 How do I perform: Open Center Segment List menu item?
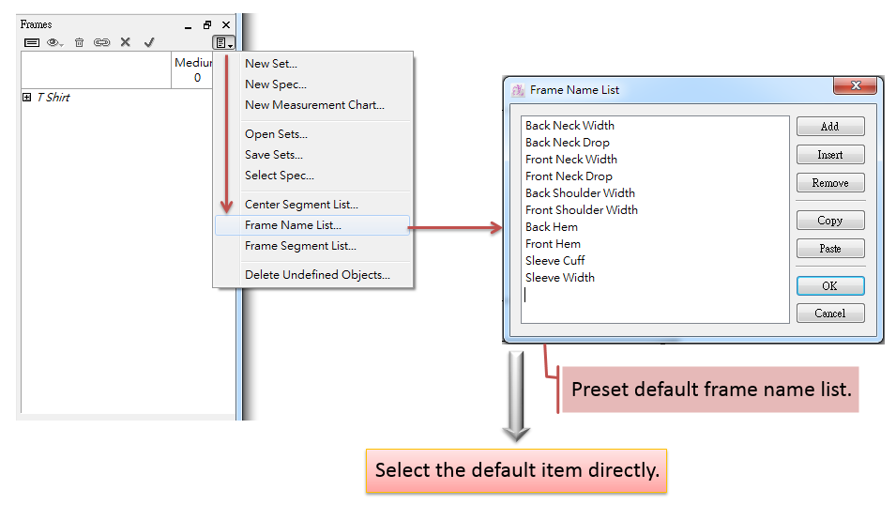point(301,205)
